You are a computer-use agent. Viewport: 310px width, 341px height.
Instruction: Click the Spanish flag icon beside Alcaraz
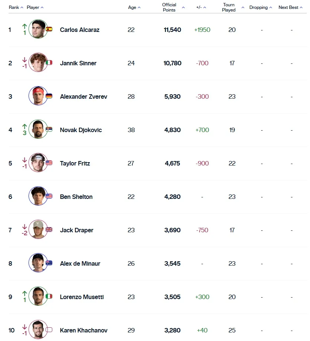(49, 29)
